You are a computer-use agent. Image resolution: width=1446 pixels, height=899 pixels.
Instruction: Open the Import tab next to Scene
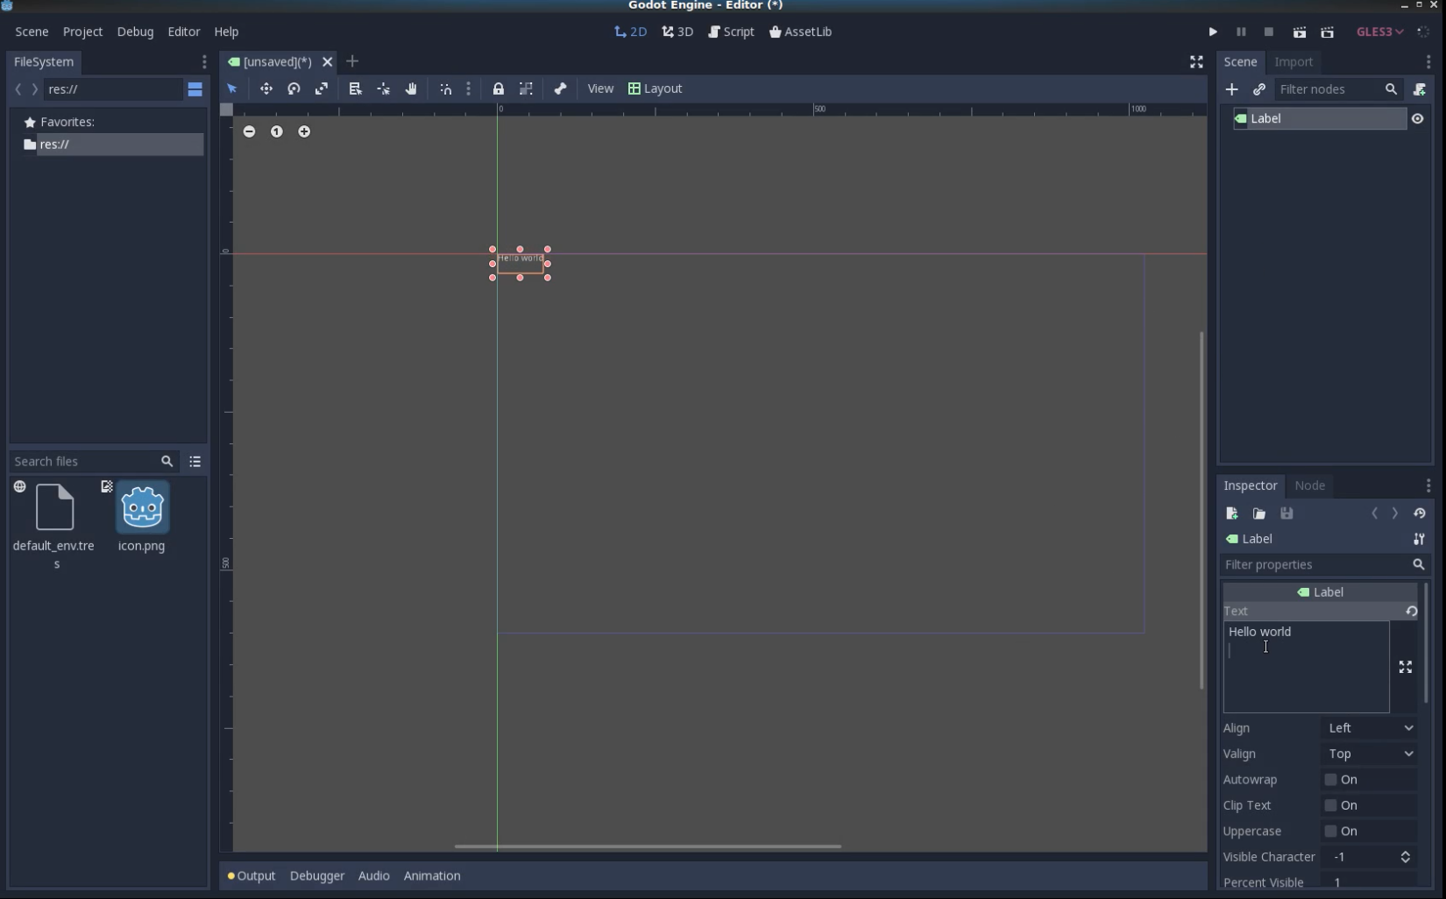1294,62
